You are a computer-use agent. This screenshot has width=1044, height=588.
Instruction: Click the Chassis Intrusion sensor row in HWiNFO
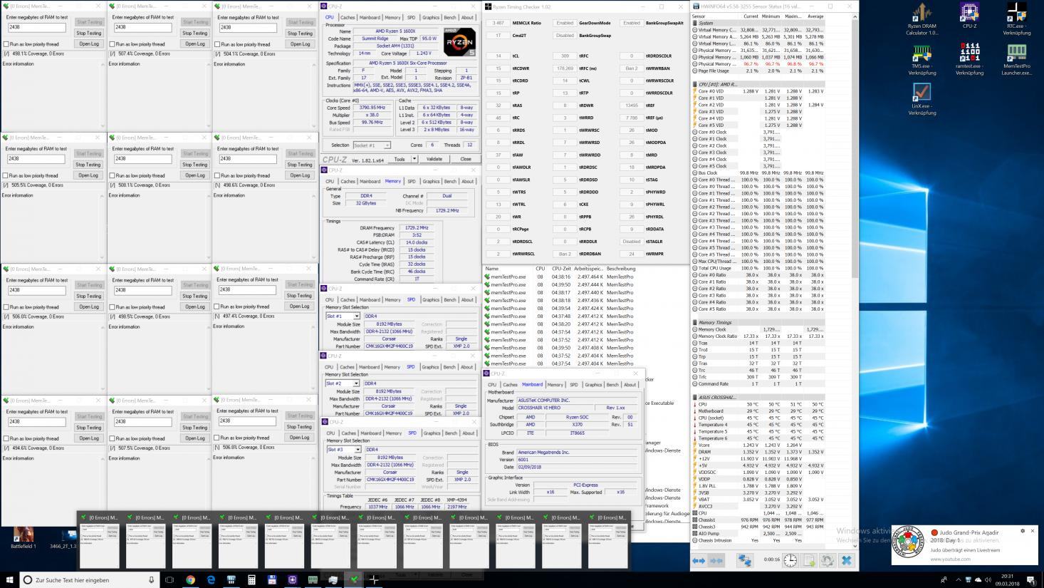758,540
